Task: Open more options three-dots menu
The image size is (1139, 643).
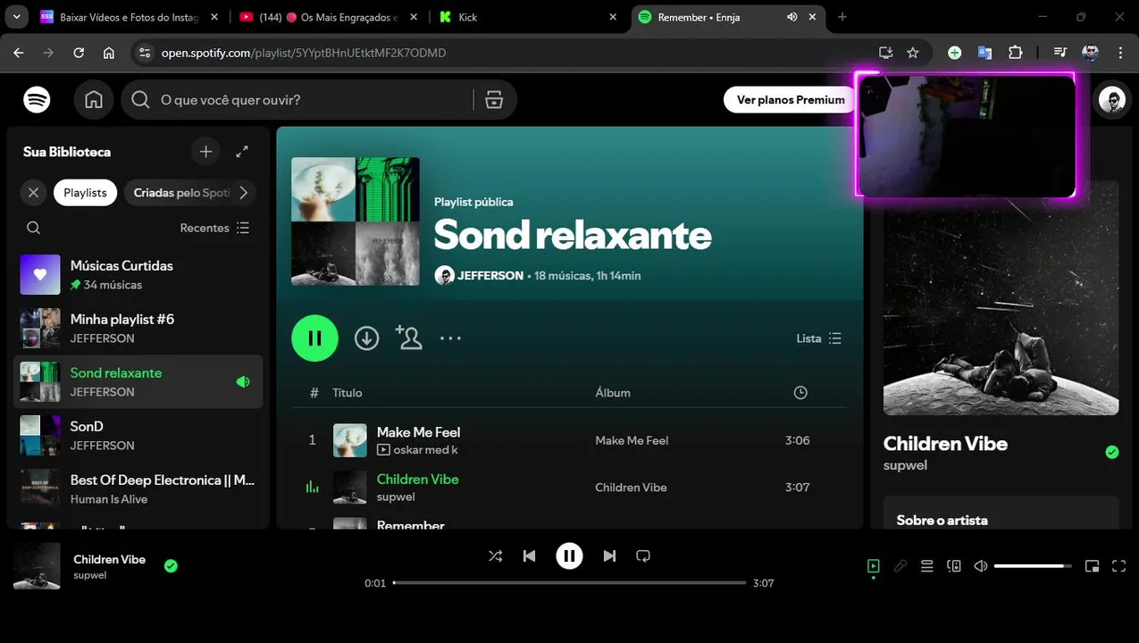Action: (450, 338)
